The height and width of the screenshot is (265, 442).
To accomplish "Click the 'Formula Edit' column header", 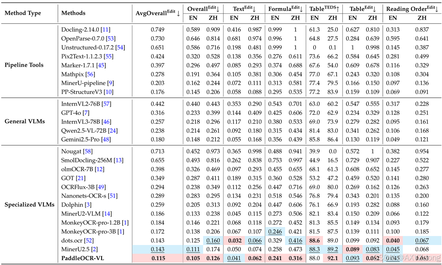I will coord(285,9).
